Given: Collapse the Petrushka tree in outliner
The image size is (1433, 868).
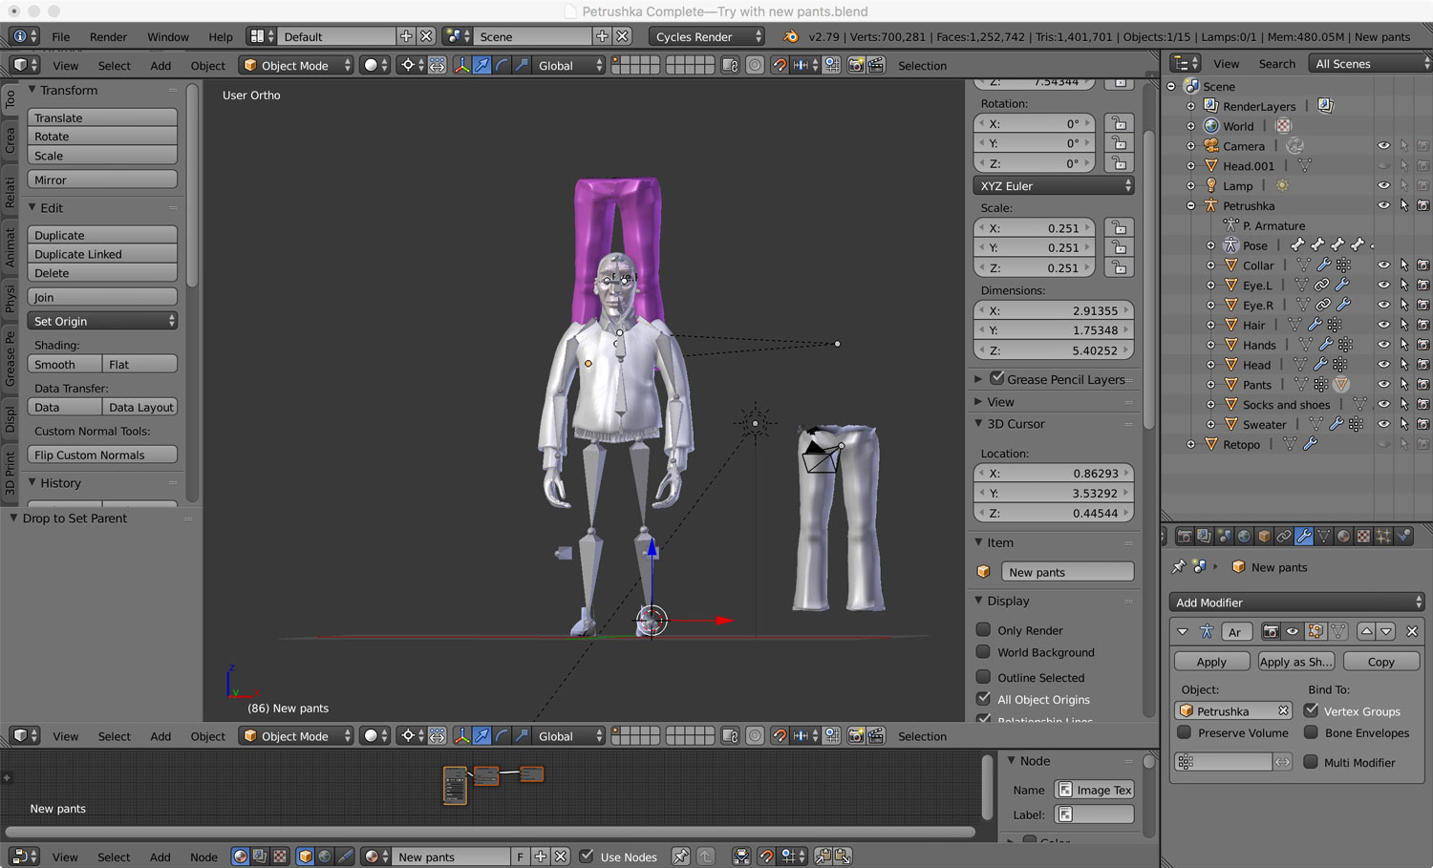Looking at the screenshot, I should [1190, 206].
